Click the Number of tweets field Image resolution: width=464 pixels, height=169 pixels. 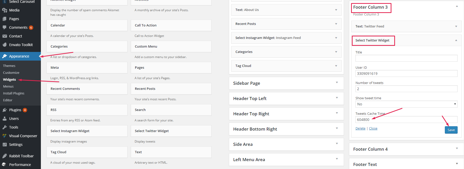pos(406,89)
